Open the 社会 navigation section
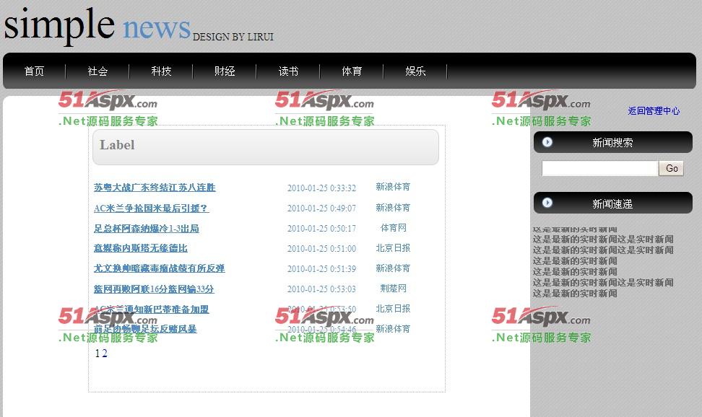Screen dimensions: 702x417 pyautogui.click(x=97, y=71)
